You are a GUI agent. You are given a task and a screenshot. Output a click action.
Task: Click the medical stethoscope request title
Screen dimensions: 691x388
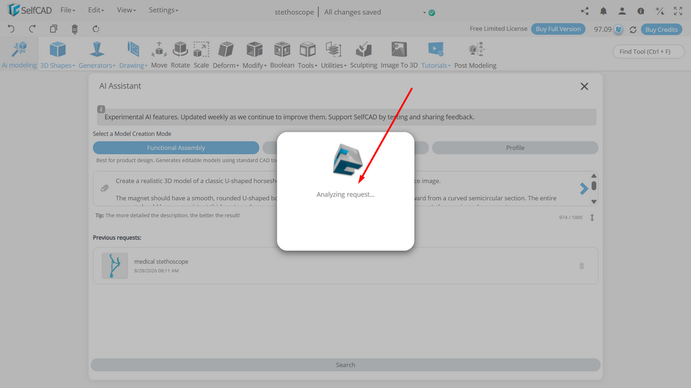(161, 261)
